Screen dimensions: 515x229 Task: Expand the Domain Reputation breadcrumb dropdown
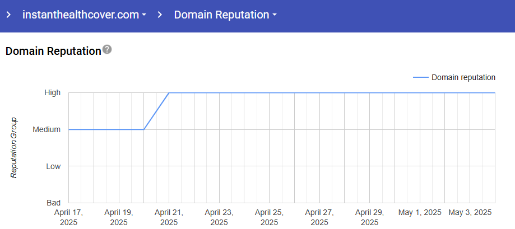point(225,15)
